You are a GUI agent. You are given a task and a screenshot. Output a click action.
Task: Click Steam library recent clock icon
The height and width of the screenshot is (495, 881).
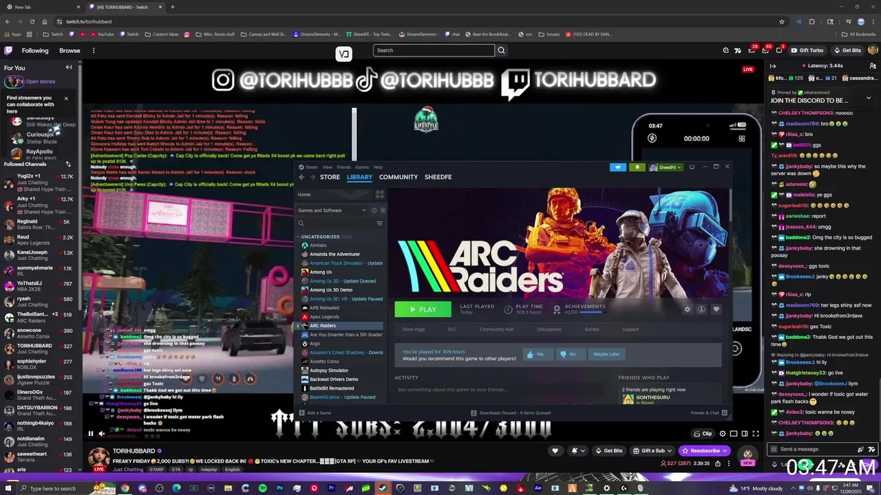point(374,210)
